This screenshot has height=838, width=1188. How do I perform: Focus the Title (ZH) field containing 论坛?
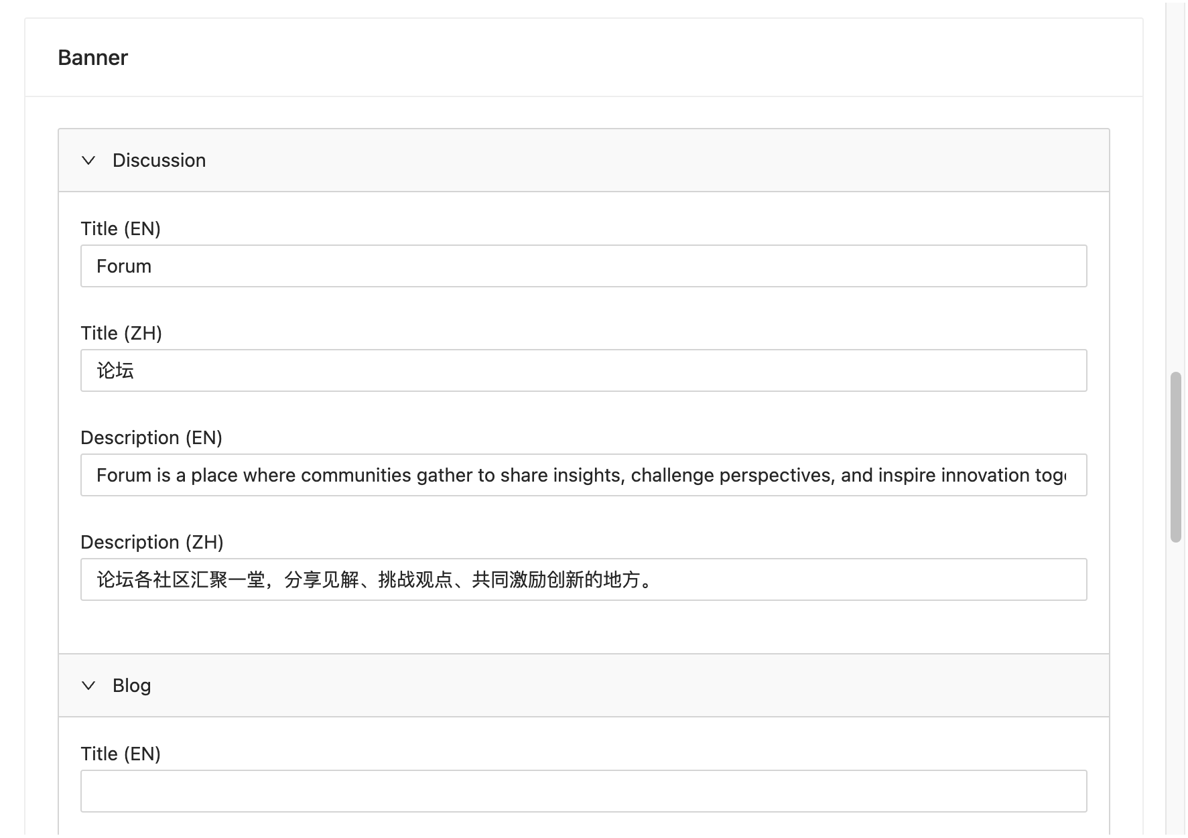tap(583, 370)
